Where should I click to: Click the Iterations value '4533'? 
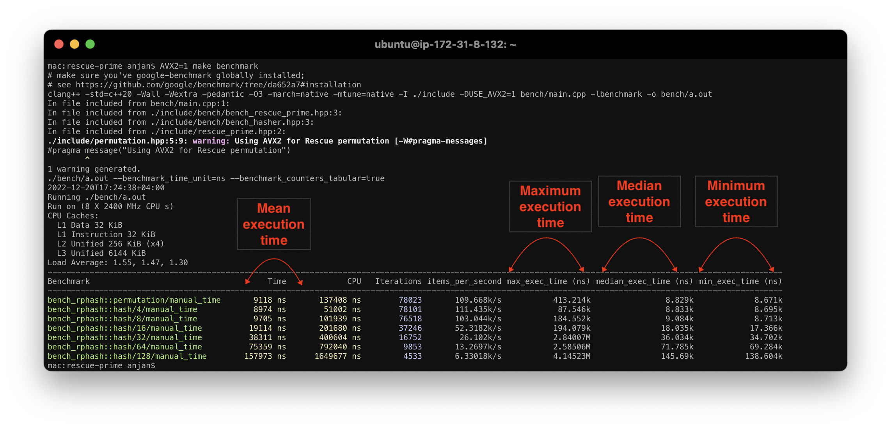[413, 356]
